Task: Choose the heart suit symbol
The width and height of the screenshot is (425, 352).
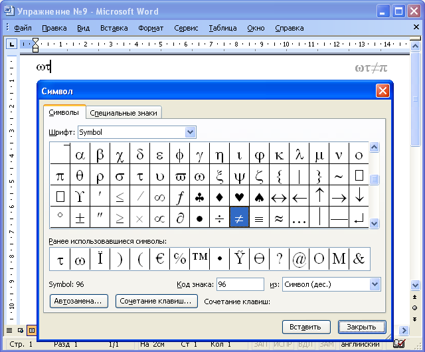Action: tap(239, 196)
